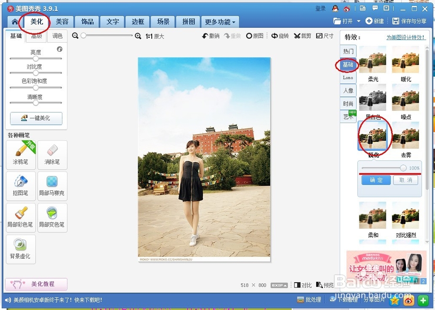Open the 背景虚化 background blur tool

21,249
